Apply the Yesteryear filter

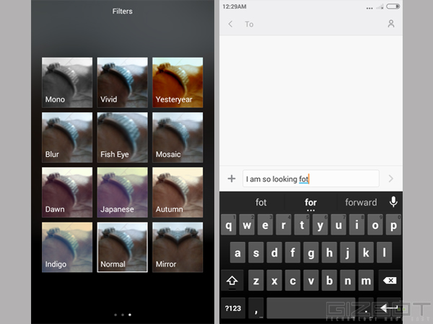pyautogui.click(x=177, y=83)
